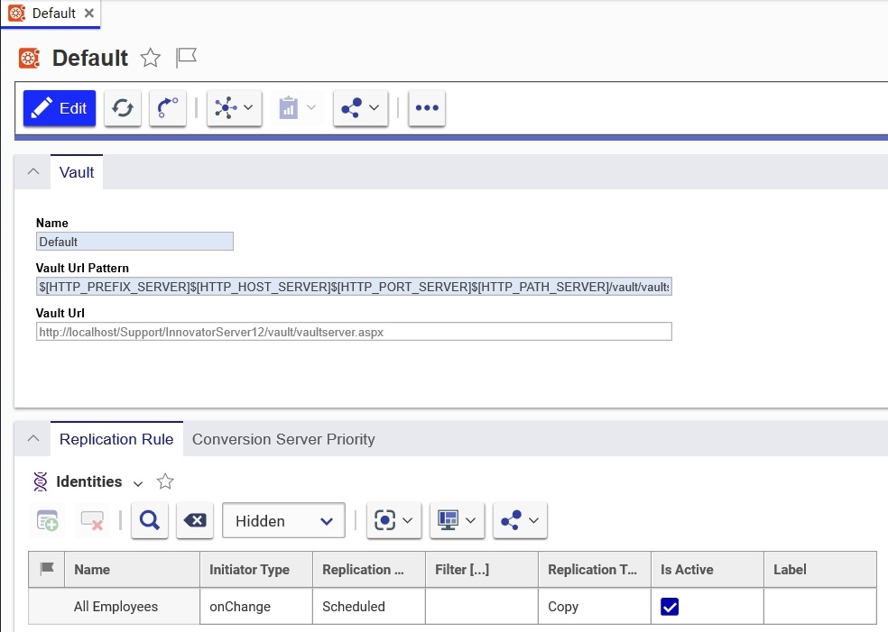Select the All Employees cell

[x=133, y=607]
